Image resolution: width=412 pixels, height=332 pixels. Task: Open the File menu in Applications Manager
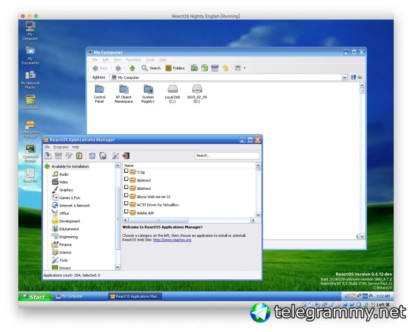(x=47, y=147)
